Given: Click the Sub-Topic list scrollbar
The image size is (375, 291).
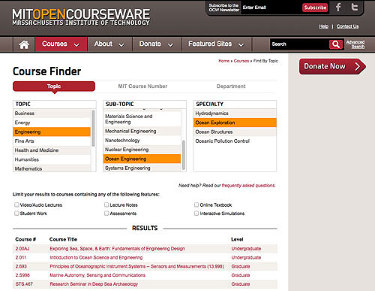Looking at the screenshot, I should coord(184,155).
